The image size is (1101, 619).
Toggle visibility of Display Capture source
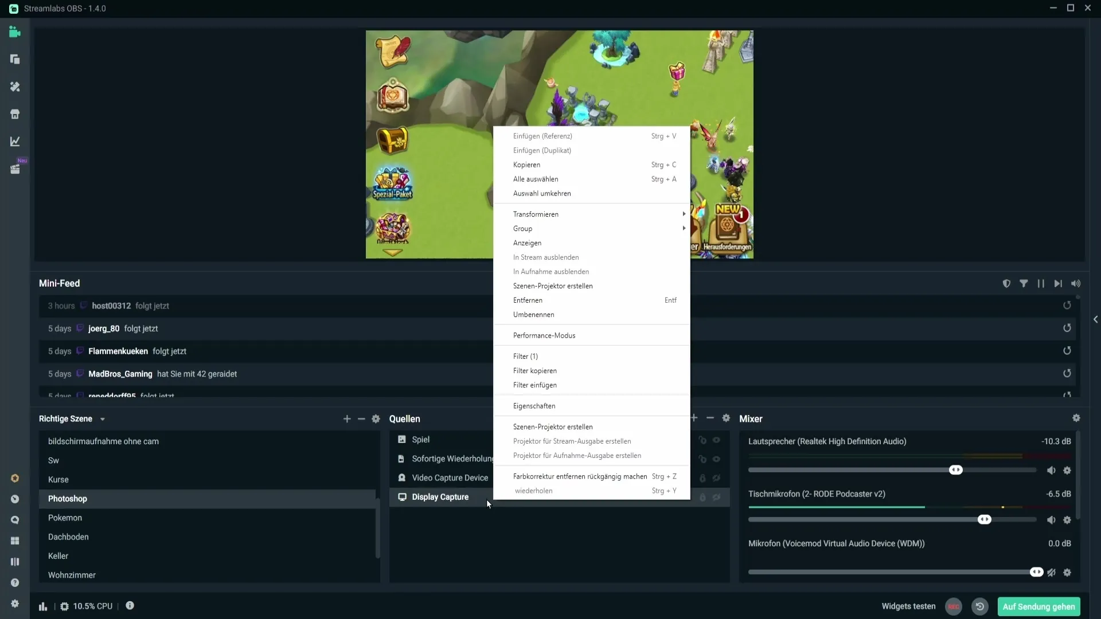pos(717,497)
